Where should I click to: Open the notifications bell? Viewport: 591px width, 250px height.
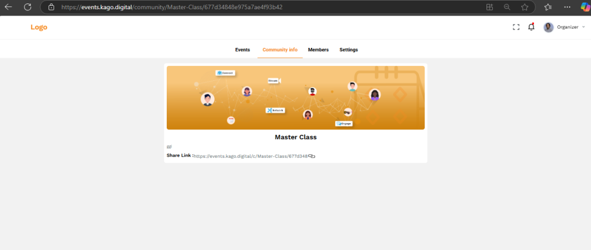531,27
